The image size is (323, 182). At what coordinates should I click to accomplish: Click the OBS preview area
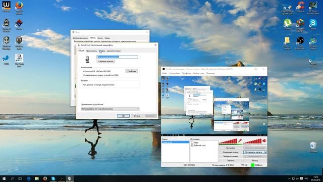pos(214,106)
